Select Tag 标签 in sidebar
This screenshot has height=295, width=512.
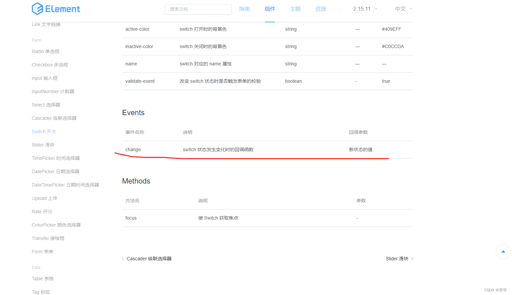coord(41,292)
